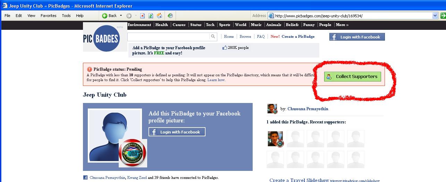Open the address bar URL dropdown
Image resolution: width=446 pixels, height=182 pixels.
pos(435,16)
